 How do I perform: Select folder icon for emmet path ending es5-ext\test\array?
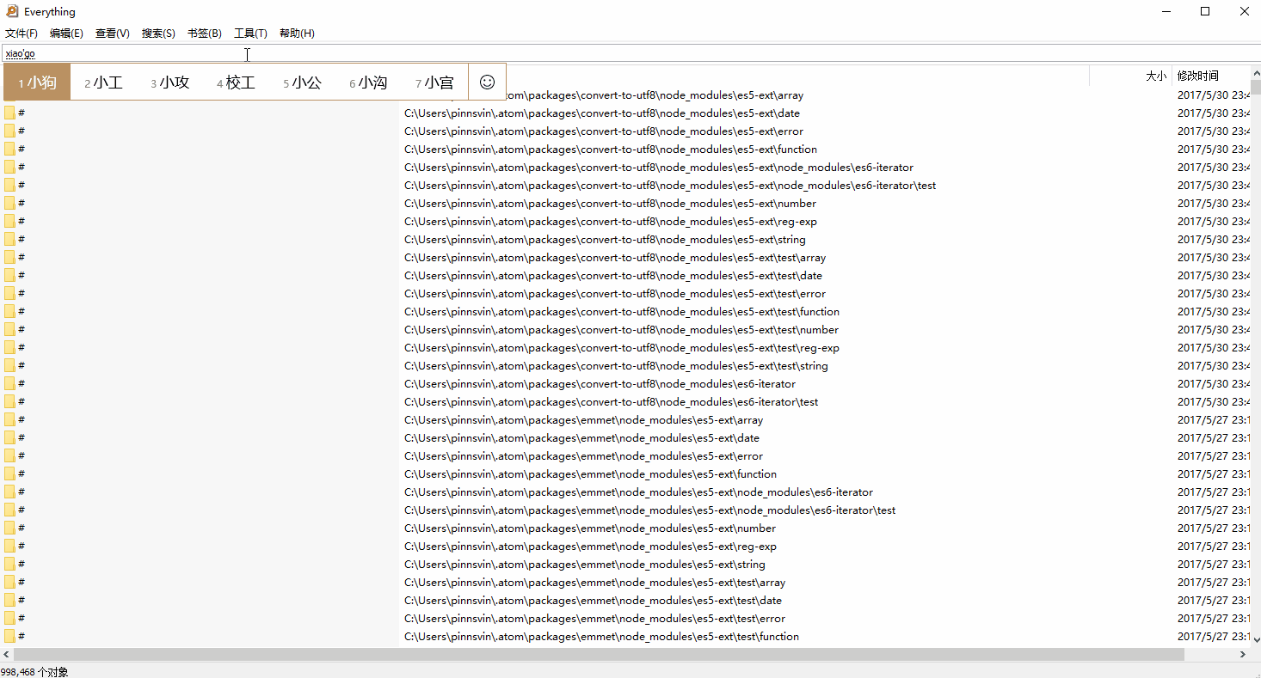point(9,583)
